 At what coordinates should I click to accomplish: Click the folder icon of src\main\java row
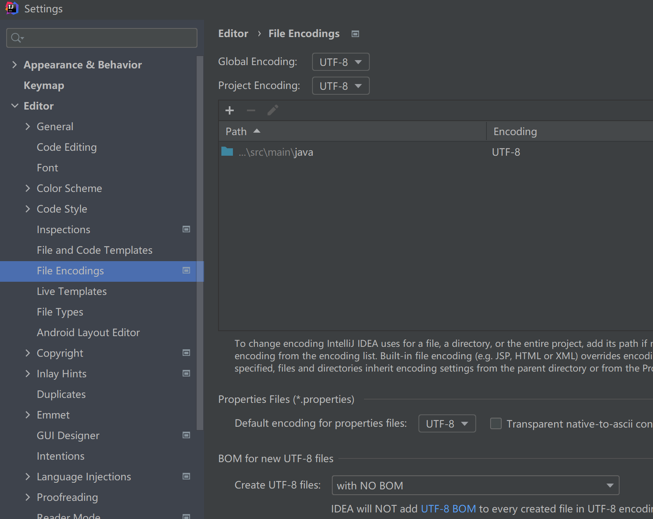[x=227, y=152]
